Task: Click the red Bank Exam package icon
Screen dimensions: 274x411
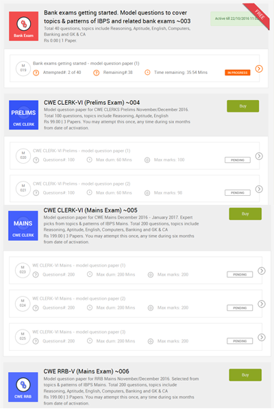Action: 23,26
